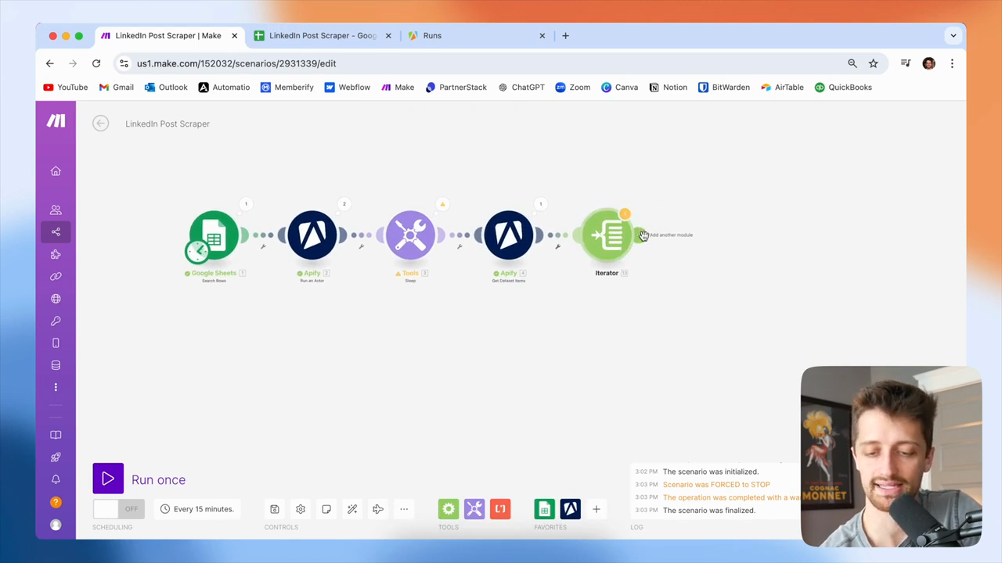
Task: Select Google Sheets favorite icon
Action: point(544,509)
